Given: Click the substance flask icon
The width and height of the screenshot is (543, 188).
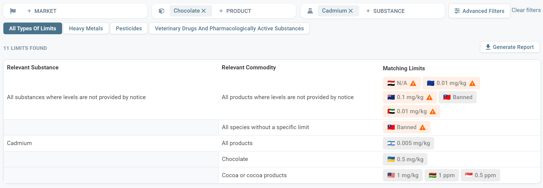Looking at the screenshot, I should (x=310, y=11).
